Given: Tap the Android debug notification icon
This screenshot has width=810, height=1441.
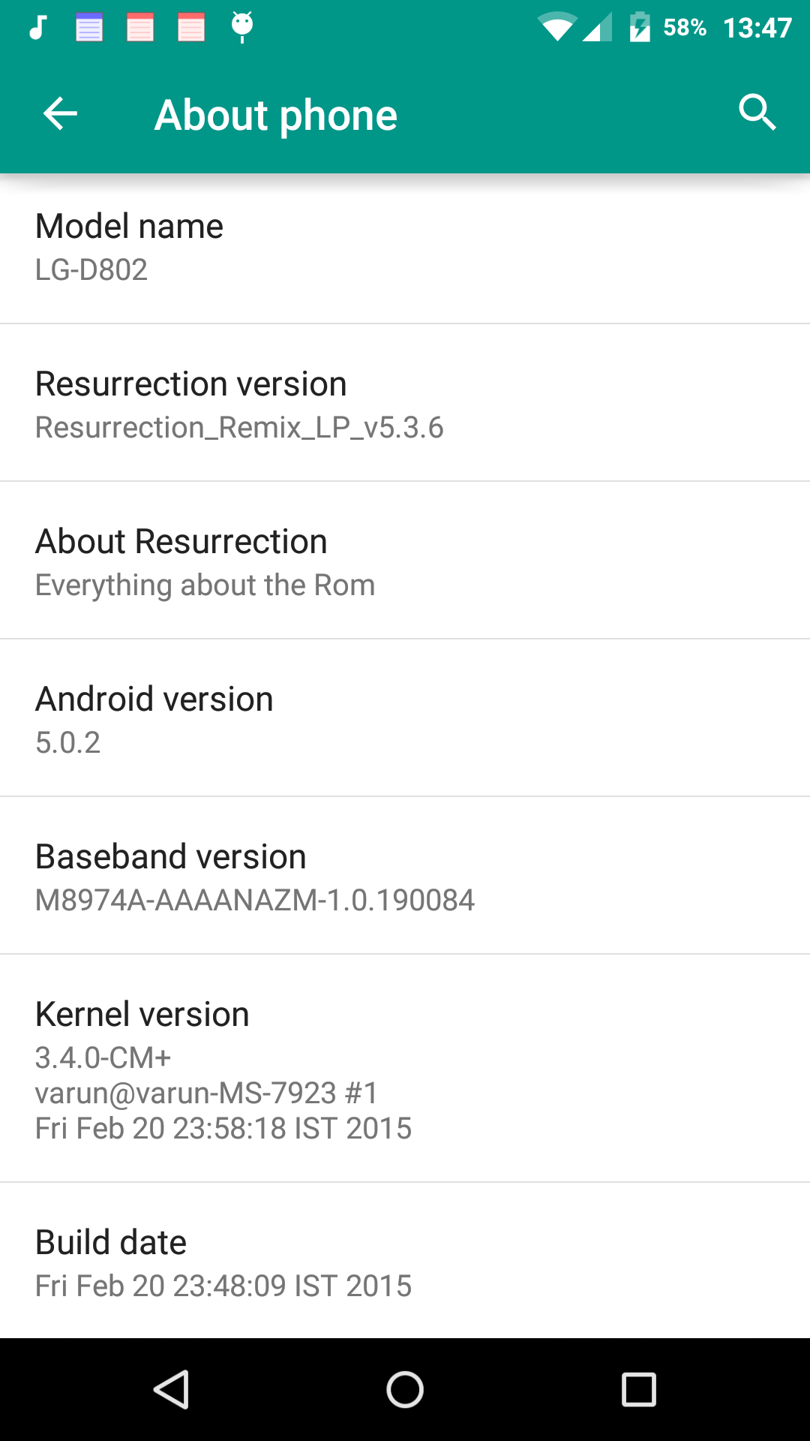Looking at the screenshot, I should click(241, 28).
